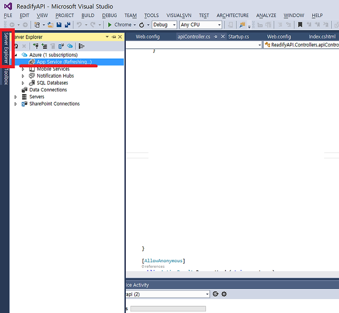Switch to the Index.cshtml tab
Screen dimensions: 339x313
(x=322, y=37)
